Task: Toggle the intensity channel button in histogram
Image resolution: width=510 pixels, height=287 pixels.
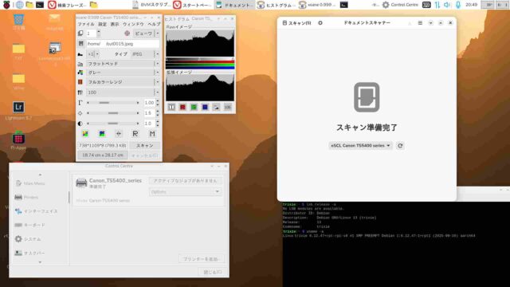Action: tap(171, 107)
